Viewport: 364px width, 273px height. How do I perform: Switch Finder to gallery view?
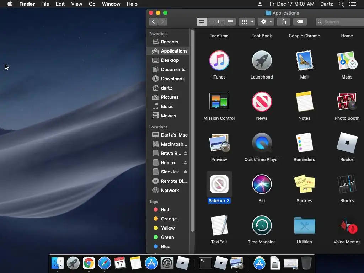point(231,22)
